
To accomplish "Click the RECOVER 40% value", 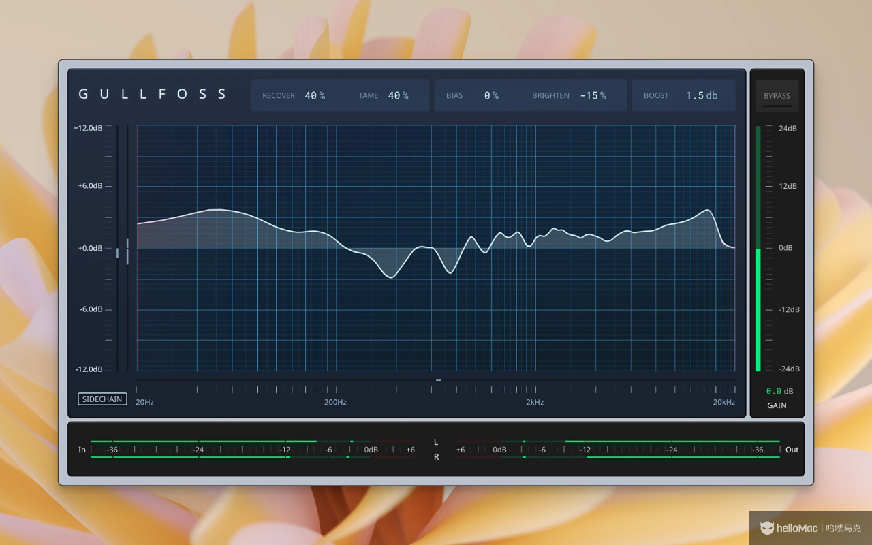I will (x=315, y=96).
